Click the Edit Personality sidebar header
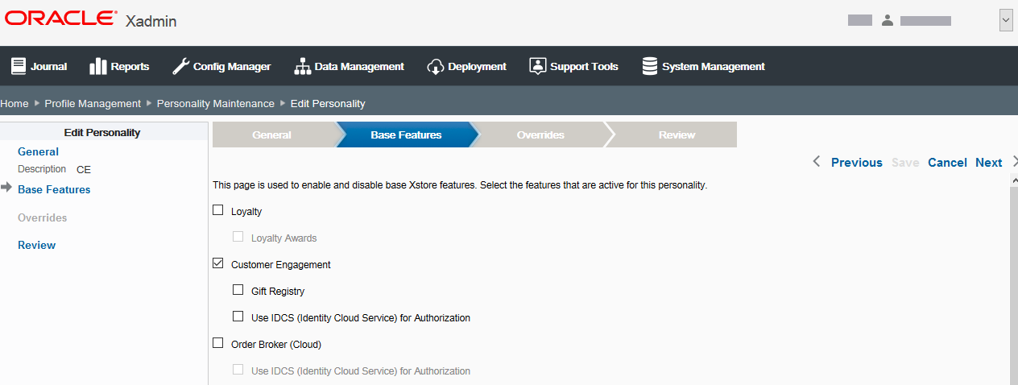Screen dimensions: 1018x385 [102, 132]
